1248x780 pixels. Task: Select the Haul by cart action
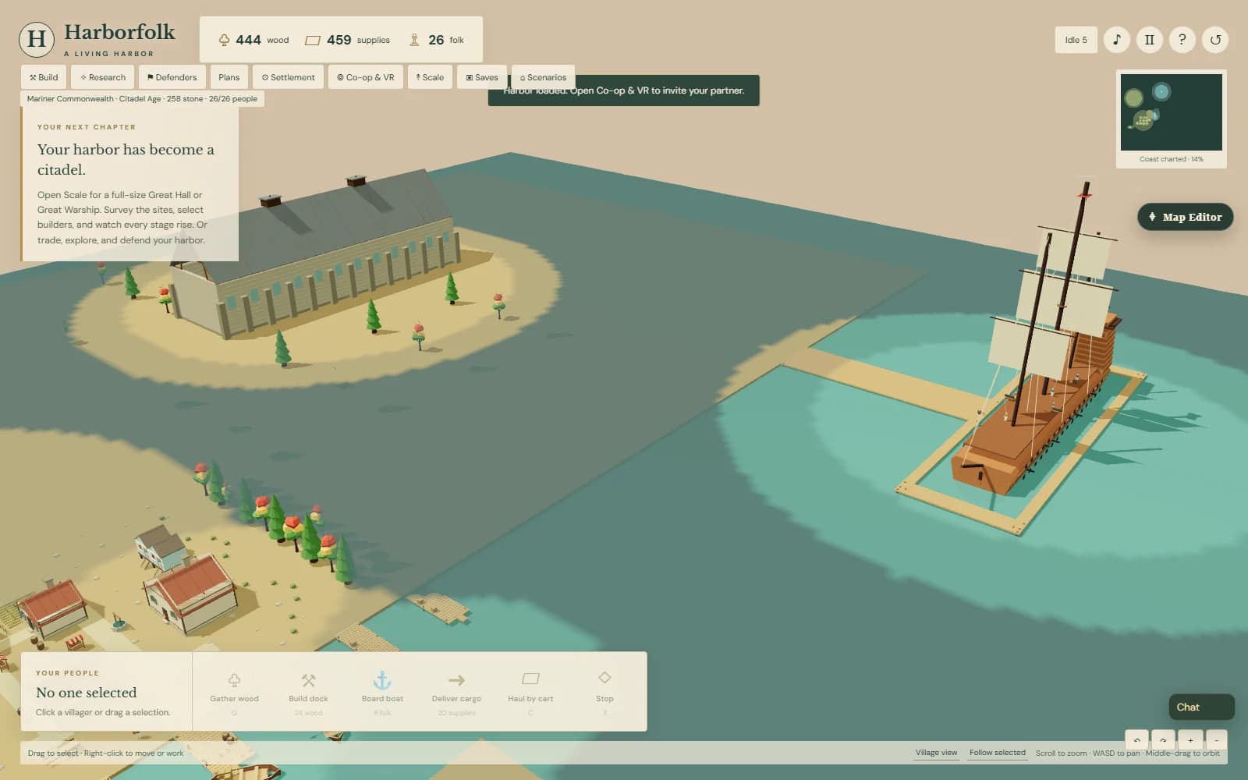(530, 691)
